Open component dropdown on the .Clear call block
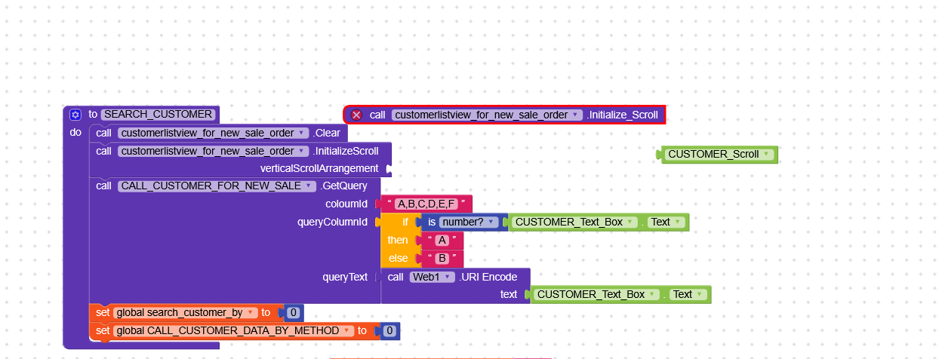939x359 pixels. (214, 133)
